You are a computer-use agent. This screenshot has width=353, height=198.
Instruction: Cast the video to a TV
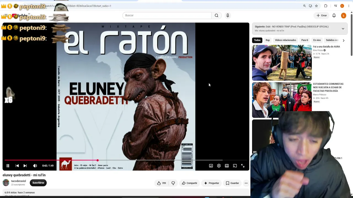[x=235, y=166]
